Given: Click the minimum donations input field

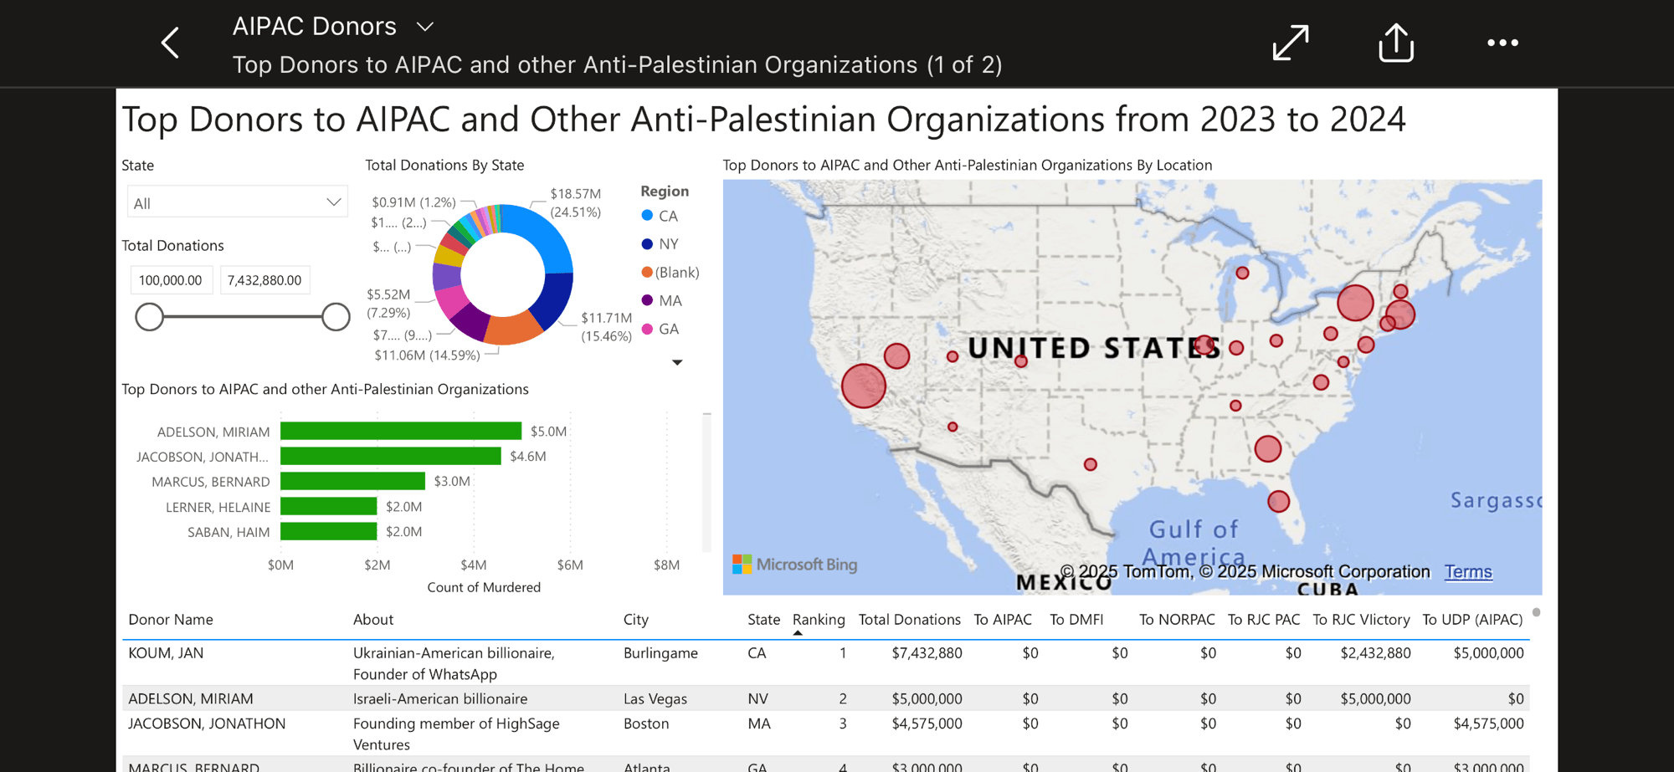Looking at the screenshot, I should point(172,280).
